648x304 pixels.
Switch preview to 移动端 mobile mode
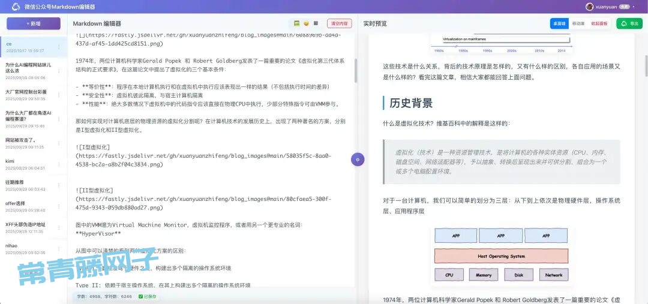tap(578, 23)
